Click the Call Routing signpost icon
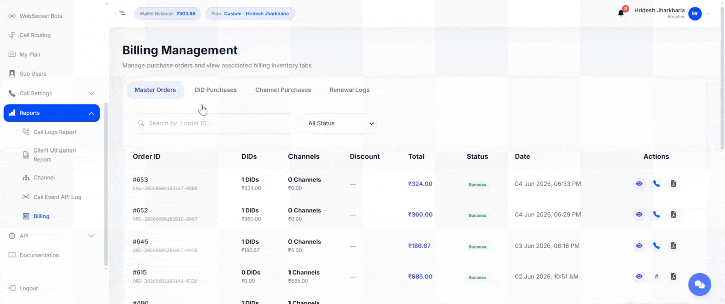 click(x=12, y=35)
